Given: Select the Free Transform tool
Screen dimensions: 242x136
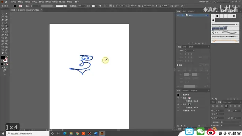Looking at the screenshot, I should point(7,35).
